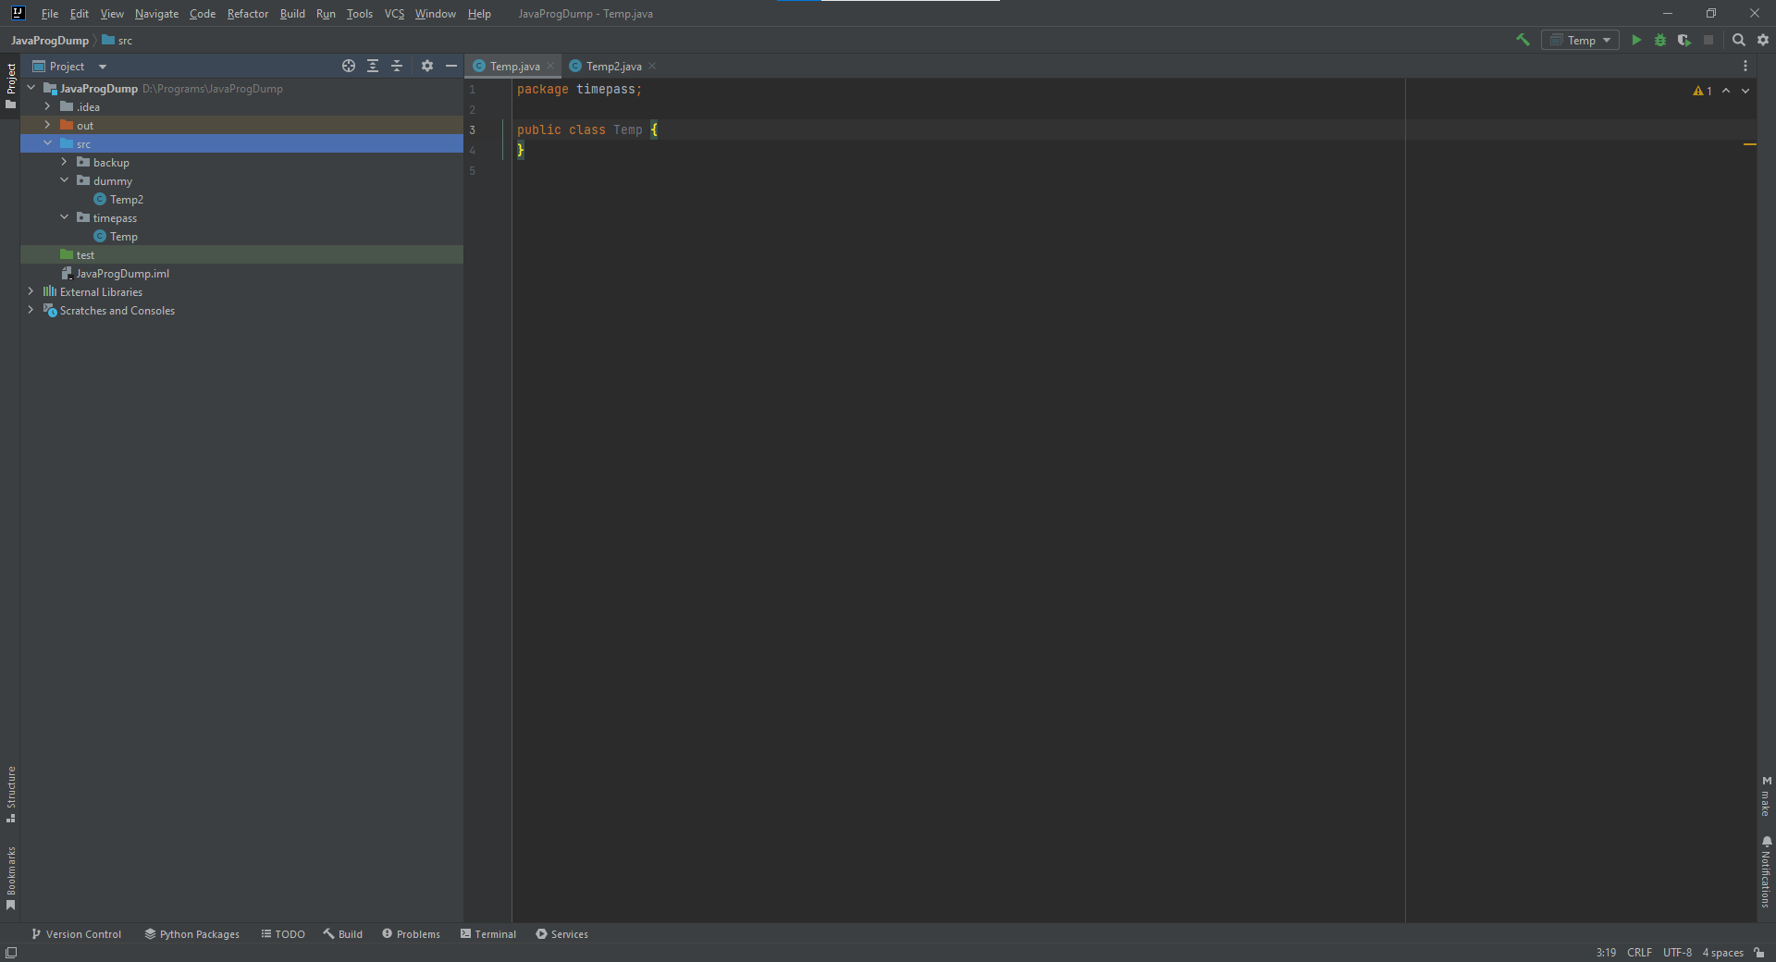Collapse All icon in Project panel
Screen dimensions: 1776x962
tap(397, 66)
